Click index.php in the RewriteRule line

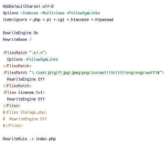coord(46,139)
